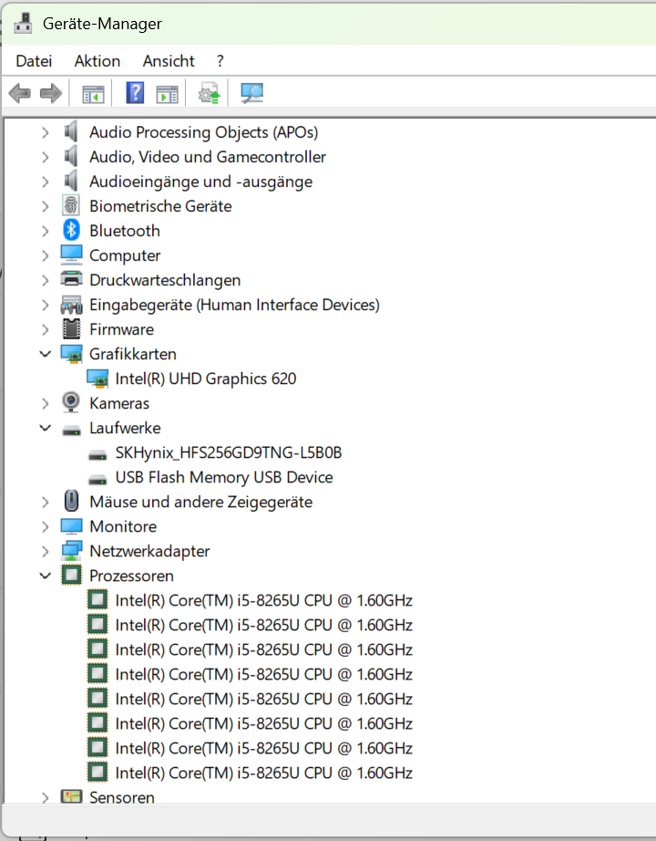Expand the Netzwerkadapter node
The width and height of the screenshot is (656, 841).
click(46, 552)
